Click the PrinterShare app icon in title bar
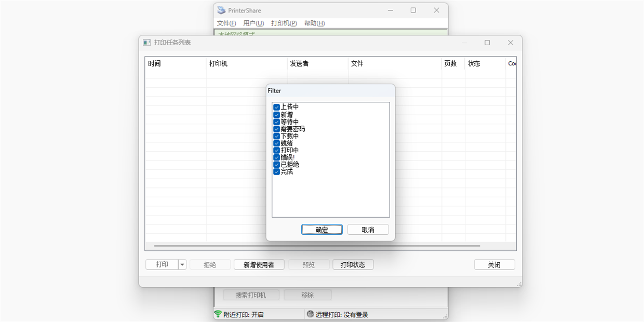The width and height of the screenshot is (644, 322). (x=222, y=10)
